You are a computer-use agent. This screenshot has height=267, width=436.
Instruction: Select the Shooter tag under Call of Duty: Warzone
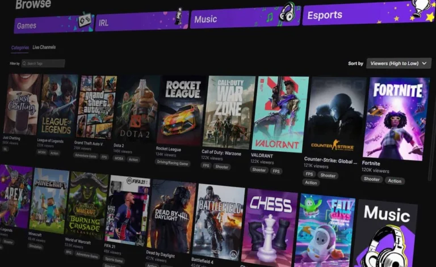click(221, 167)
